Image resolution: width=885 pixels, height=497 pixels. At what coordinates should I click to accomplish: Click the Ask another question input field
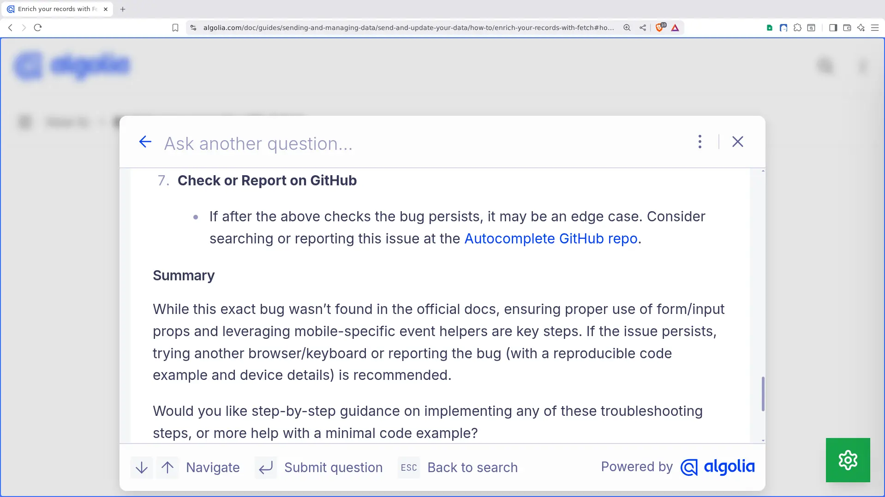323,143
